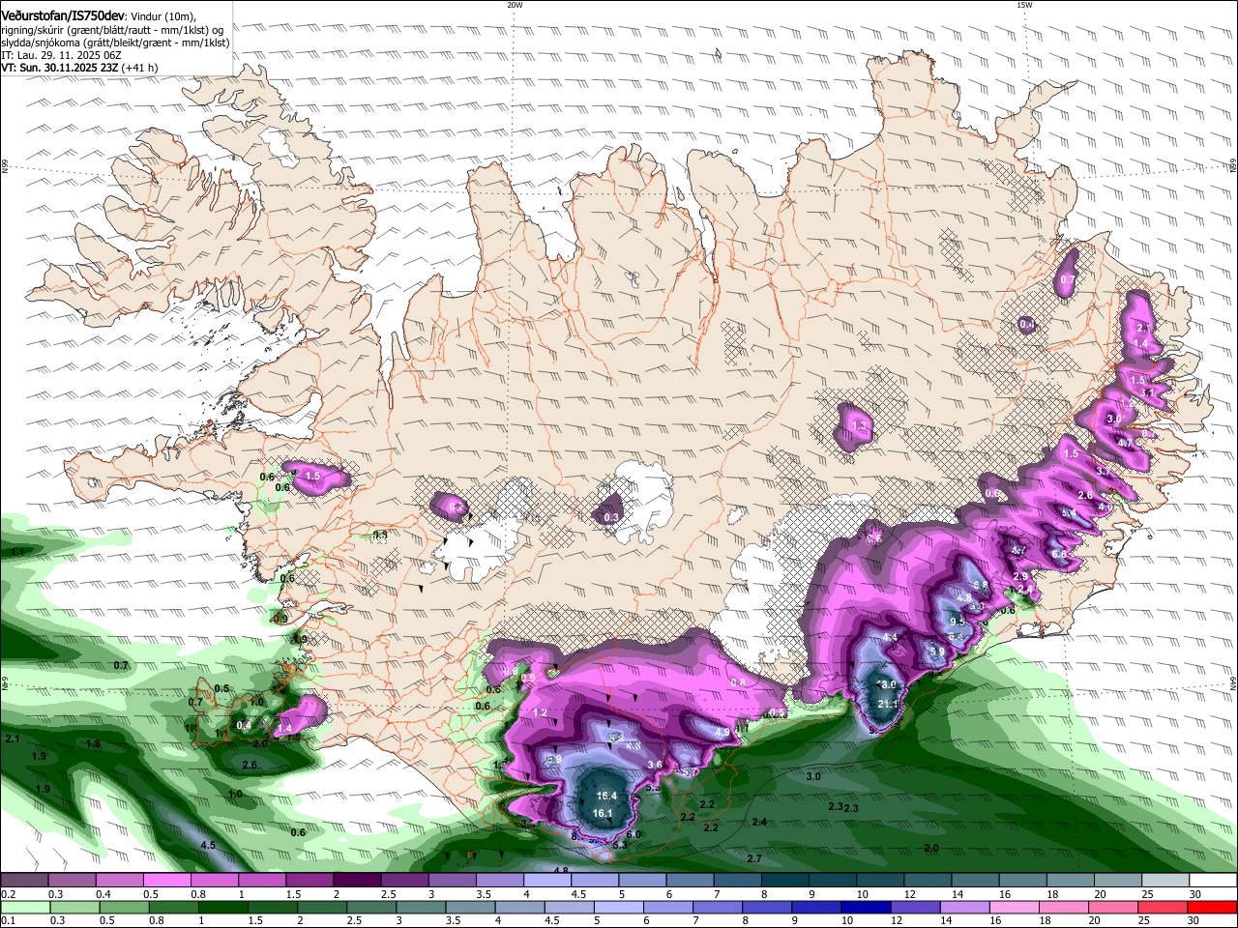Choose the darkest purple swatch labeled 2

[x=357, y=880]
